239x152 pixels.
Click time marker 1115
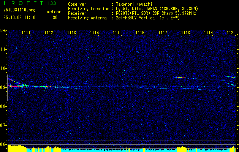click(x=117, y=33)
